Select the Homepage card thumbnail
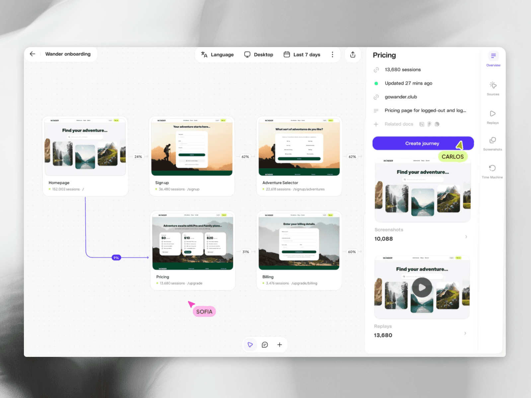This screenshot has width=531, height=398. click(x=85, y=147)
